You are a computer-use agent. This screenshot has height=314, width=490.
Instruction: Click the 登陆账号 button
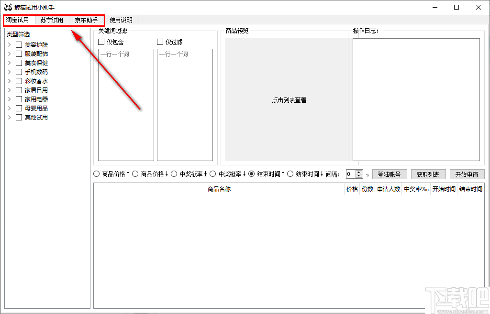pyautogui.click(x=389, y=173)
